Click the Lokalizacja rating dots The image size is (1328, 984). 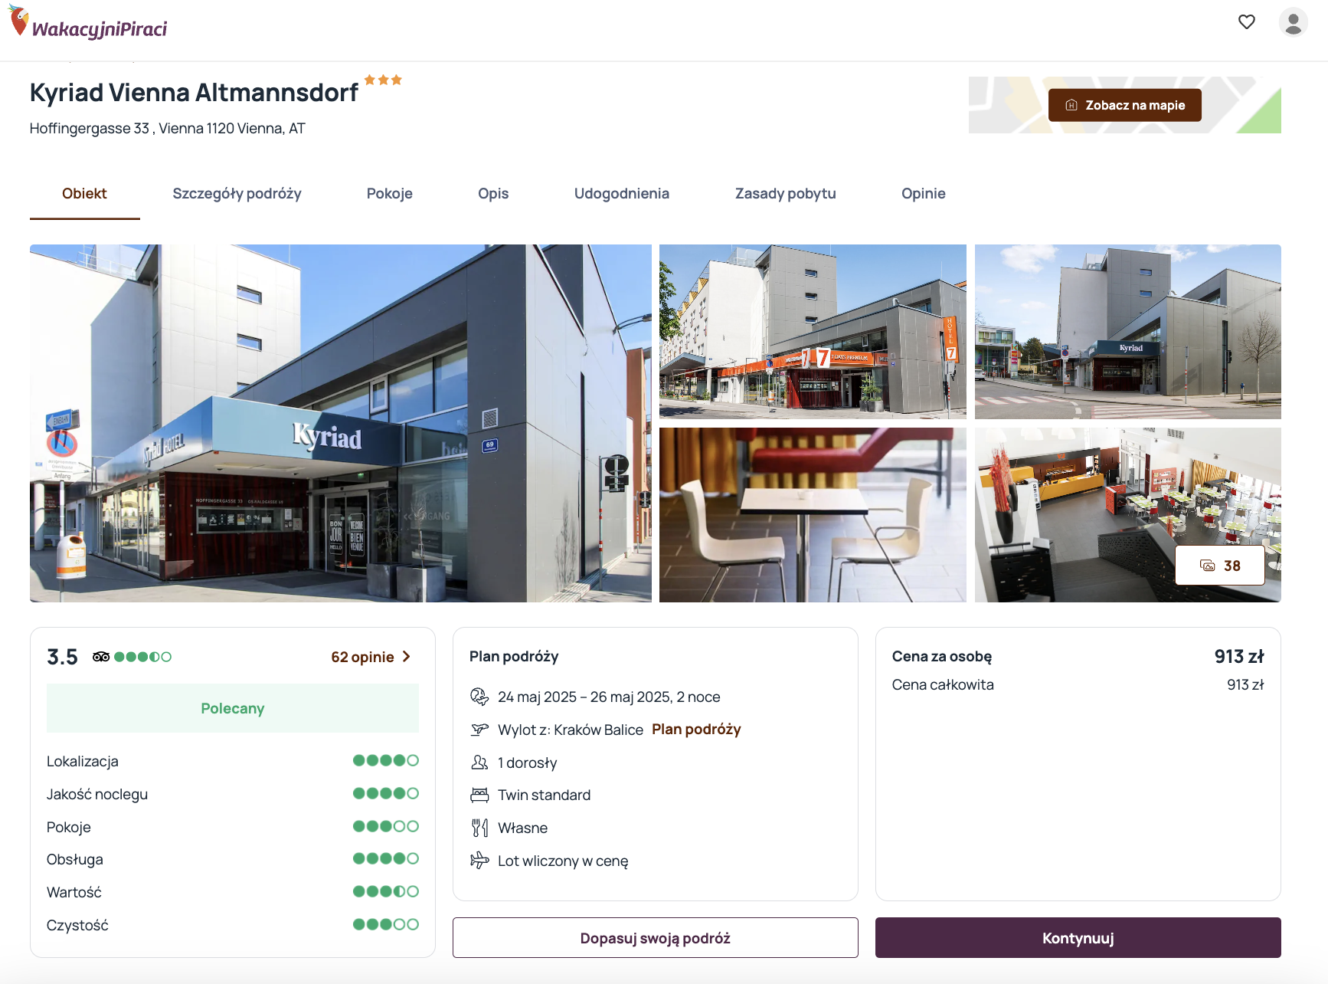[386, 760]
